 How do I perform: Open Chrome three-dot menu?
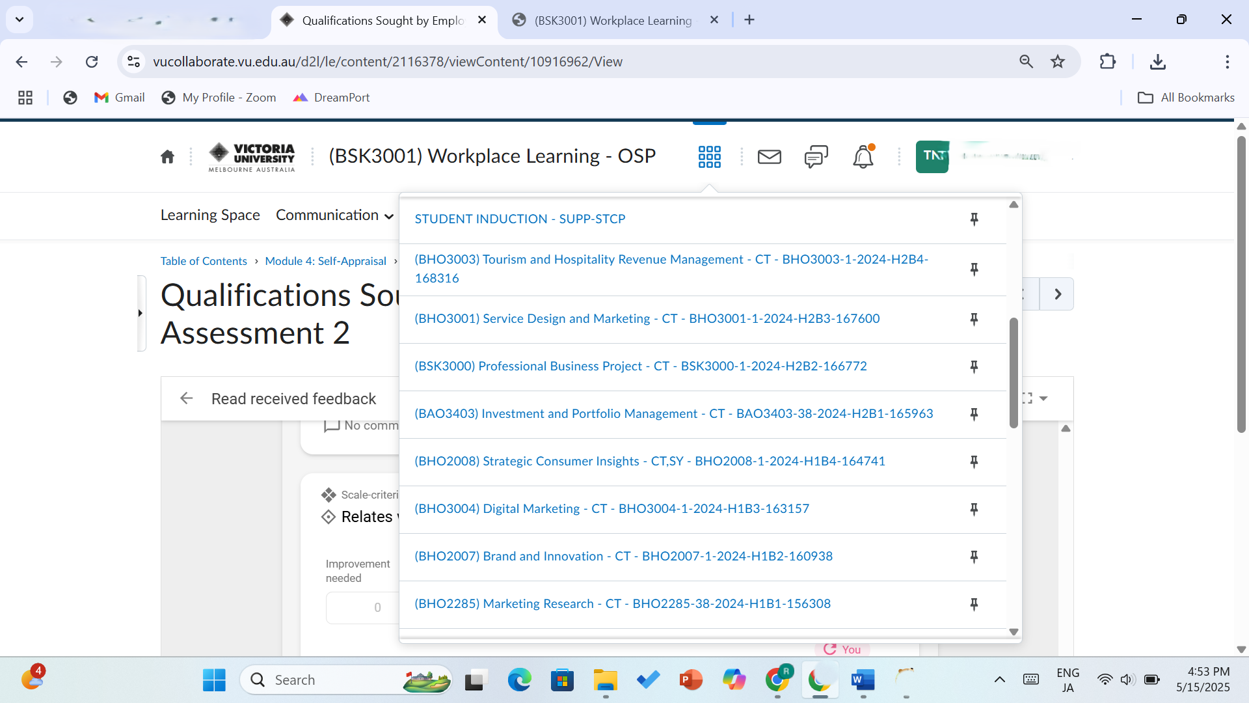click(x=1227, y=62)
